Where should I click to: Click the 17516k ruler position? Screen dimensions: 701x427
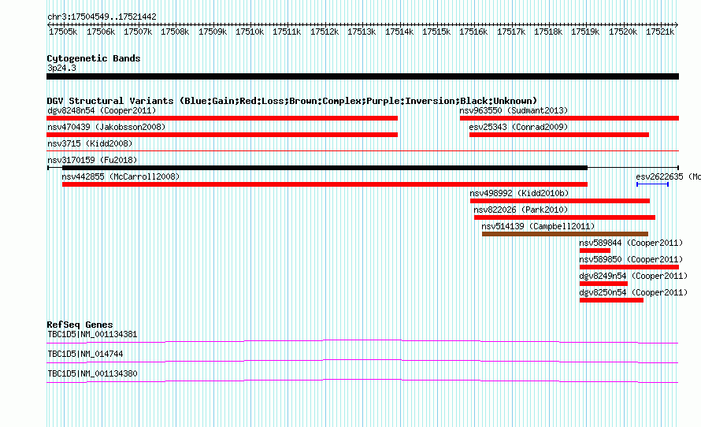pos(473,32)
